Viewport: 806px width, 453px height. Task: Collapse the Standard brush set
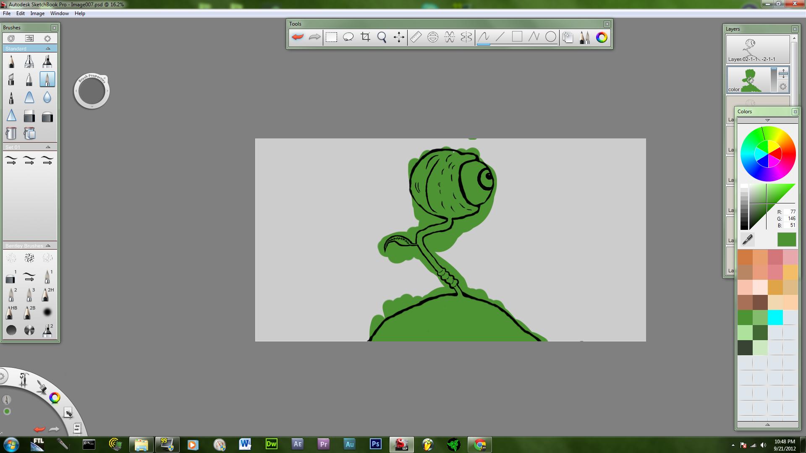(48, 49)
